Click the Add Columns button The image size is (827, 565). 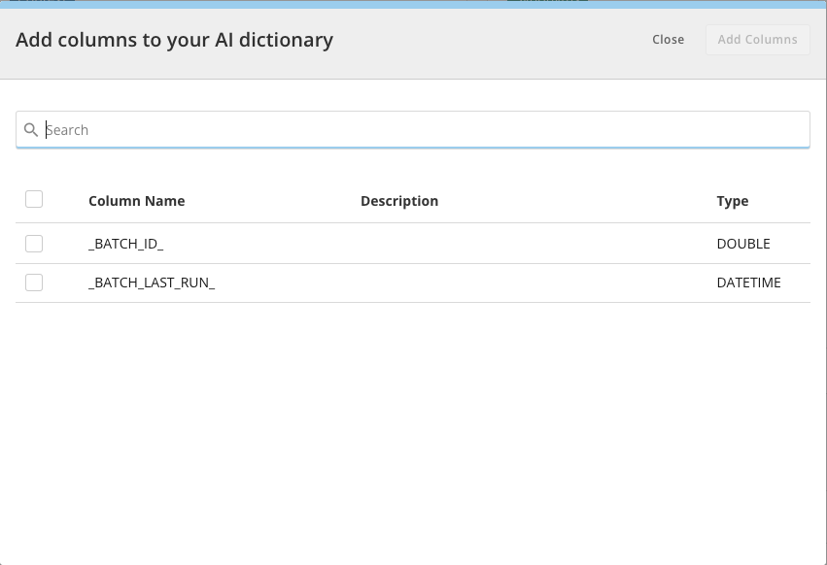tap(757, 40)
